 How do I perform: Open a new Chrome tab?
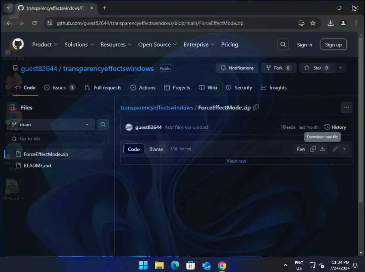pyautogui.click(x=104, y=8)
